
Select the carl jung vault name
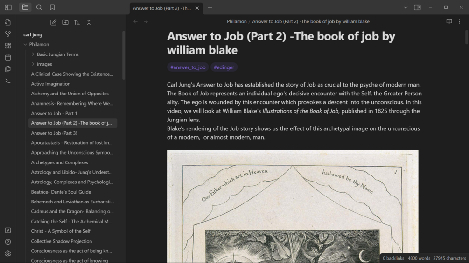tap(33, 34)
